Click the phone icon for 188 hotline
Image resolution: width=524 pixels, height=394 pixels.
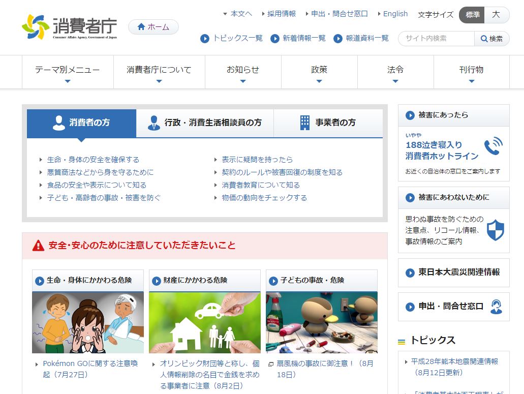(x=492, y=147)
